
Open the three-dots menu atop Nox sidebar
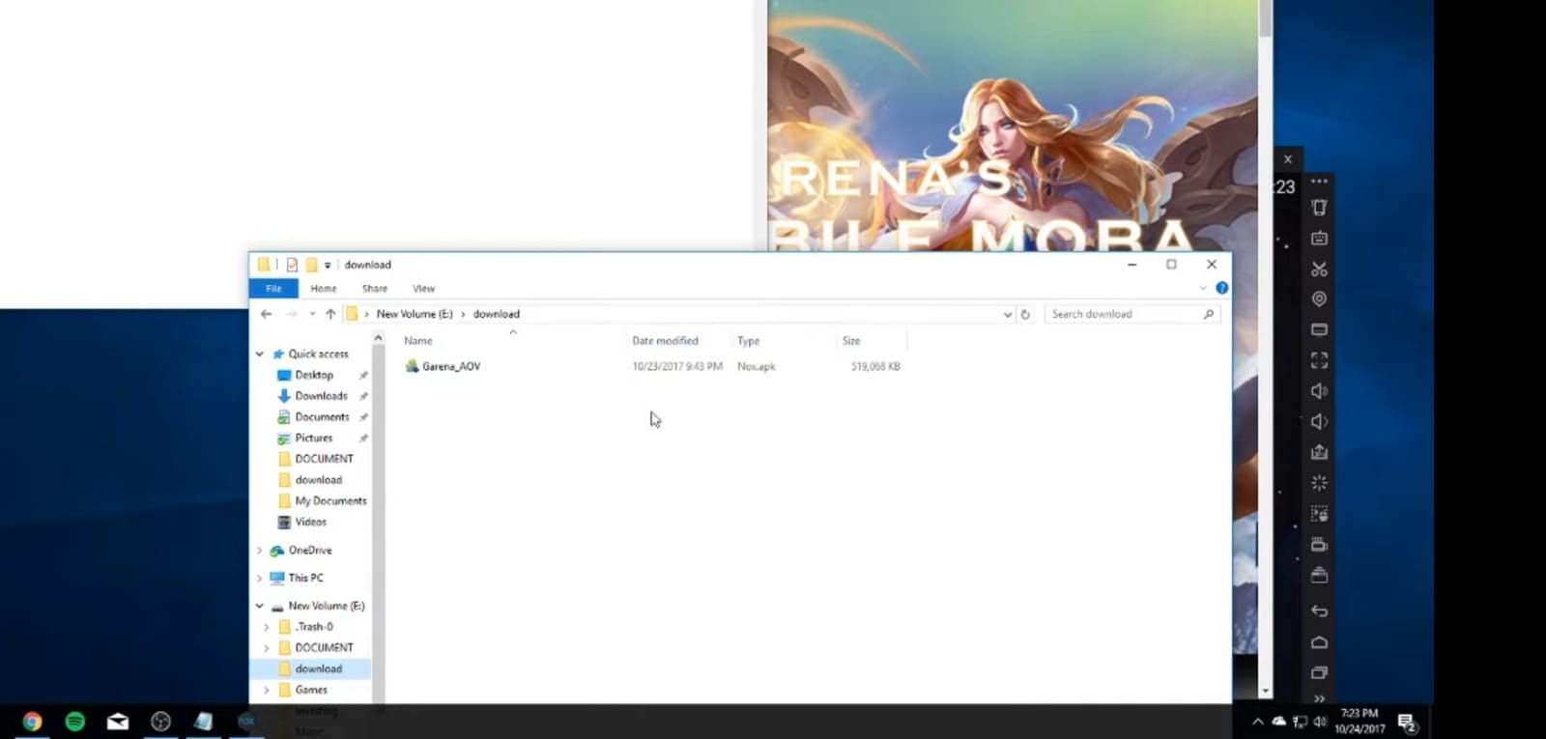[x=1319, y=181]
